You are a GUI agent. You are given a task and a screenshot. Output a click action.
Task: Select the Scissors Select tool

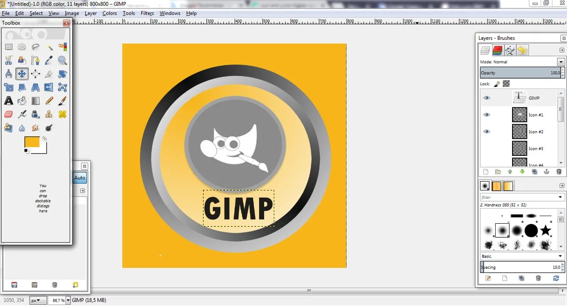click(x=8, y=60)
